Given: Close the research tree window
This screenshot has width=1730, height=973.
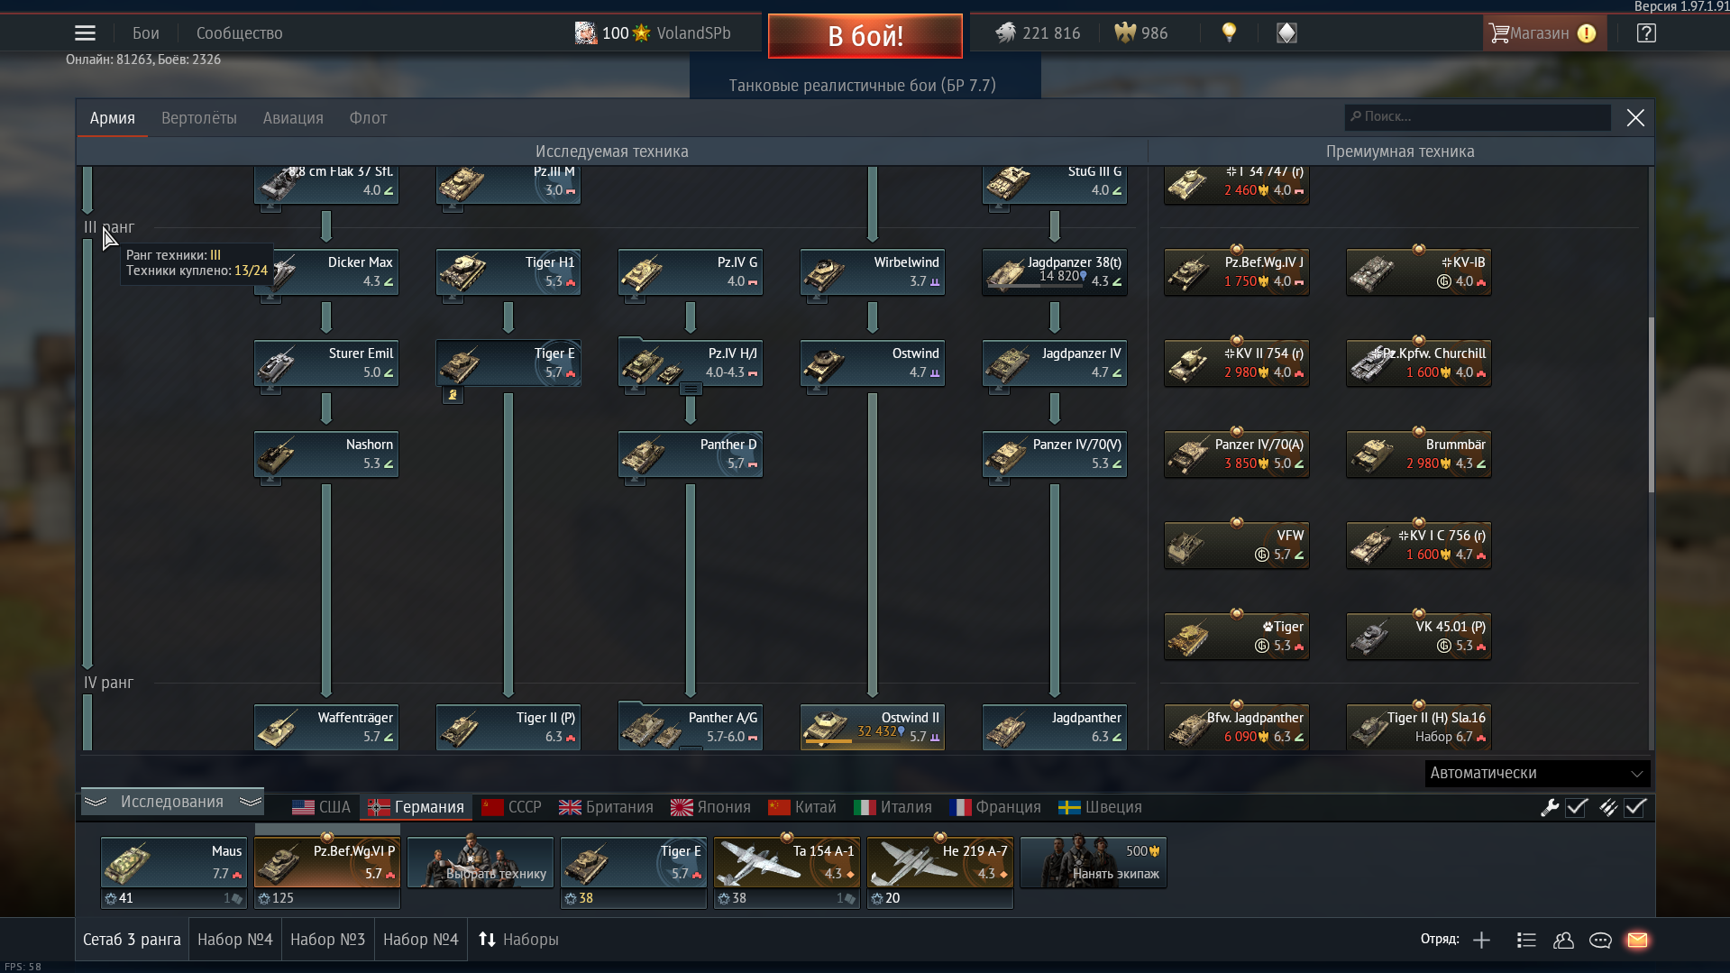Looking at the screenshot, I should [1635, 118].
